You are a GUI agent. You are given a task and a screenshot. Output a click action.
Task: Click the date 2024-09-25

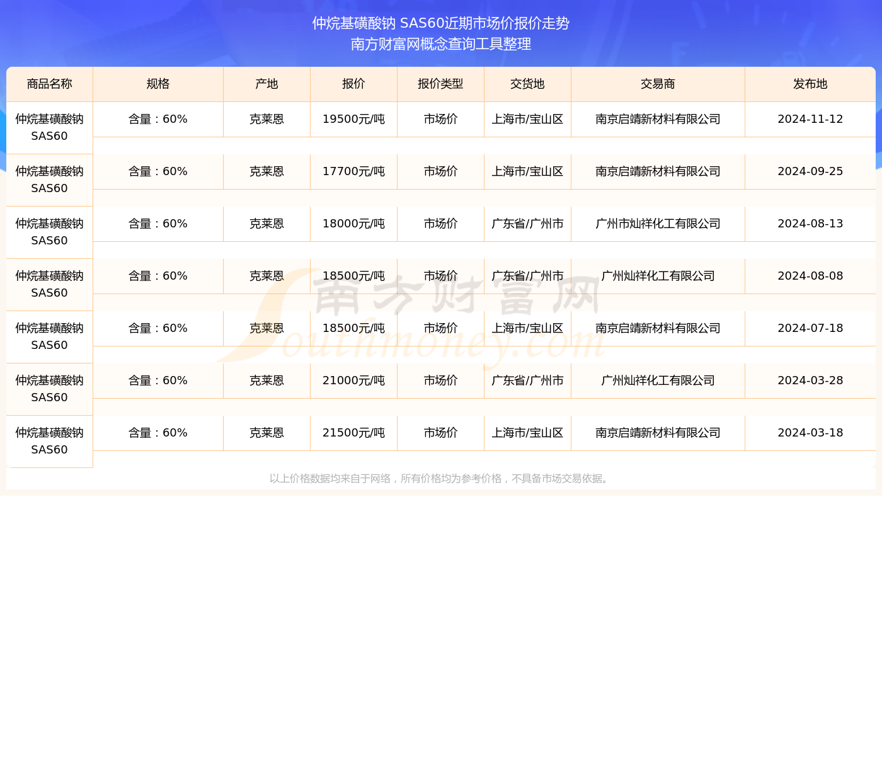pos(810,172)
